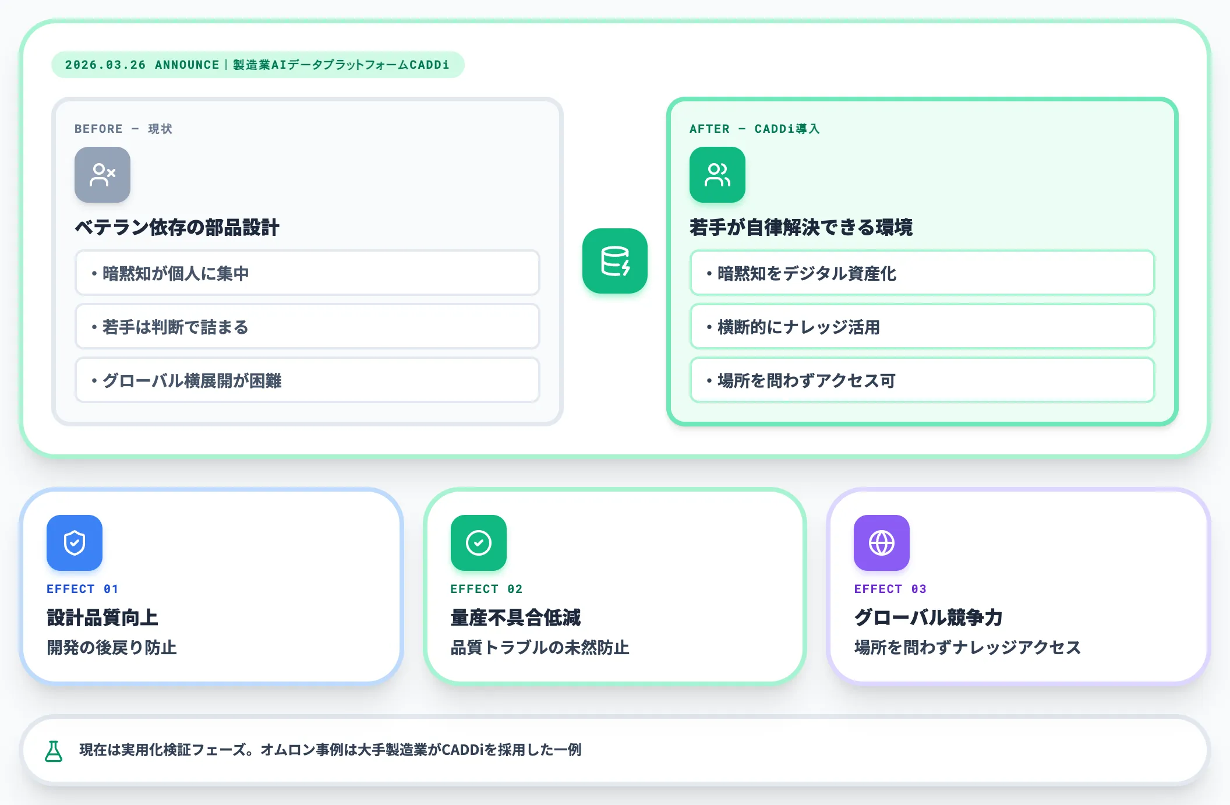Select the 暗黙知をデジタル資産化 item

(x=922, y=273)
